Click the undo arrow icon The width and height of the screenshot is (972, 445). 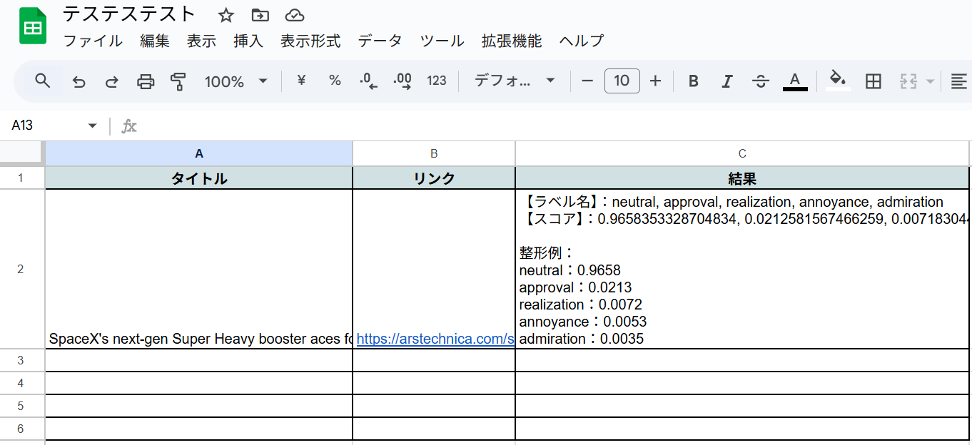coord(79,81)
